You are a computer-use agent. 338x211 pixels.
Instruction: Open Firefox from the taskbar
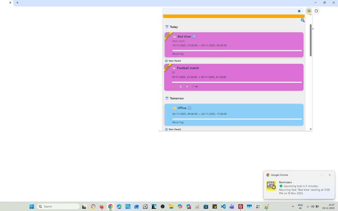click(102, 207)
